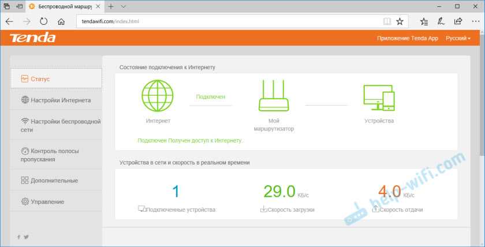This screenshot has height=247, width=485.
Task: Open the Приложение Tenda App link
Action: click(408, 38)
